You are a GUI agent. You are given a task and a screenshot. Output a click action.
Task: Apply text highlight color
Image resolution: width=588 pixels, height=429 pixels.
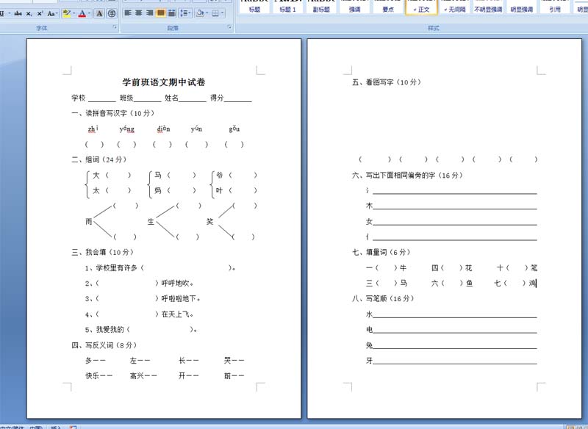point(67,13)
